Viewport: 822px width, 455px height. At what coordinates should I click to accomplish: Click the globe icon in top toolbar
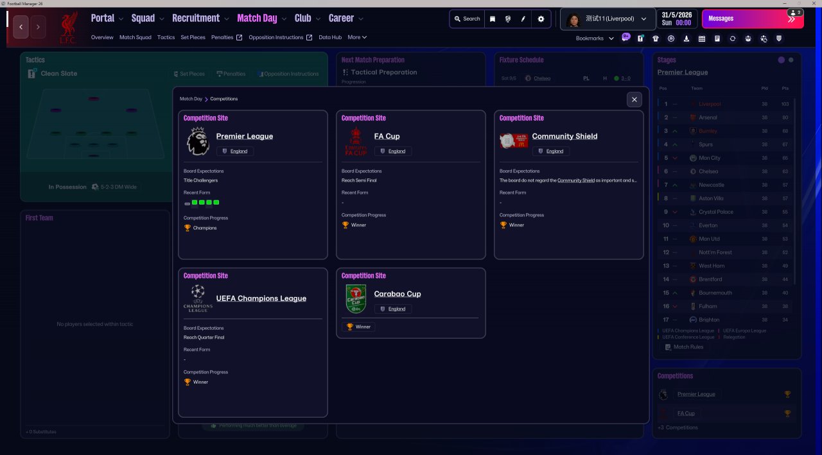pos(508,19)
